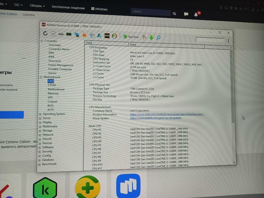
Task: Click the Buy Now button in toolbar
Action: (x=131, y=36)
